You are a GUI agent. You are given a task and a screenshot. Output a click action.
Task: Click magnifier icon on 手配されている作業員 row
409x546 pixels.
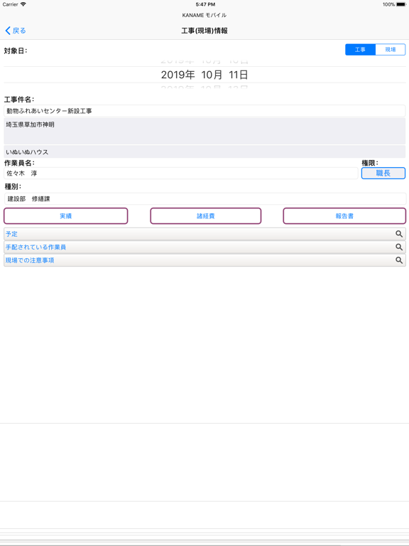399,247
